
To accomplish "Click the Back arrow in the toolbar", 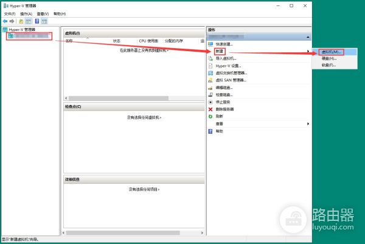I will coord(4,21).
